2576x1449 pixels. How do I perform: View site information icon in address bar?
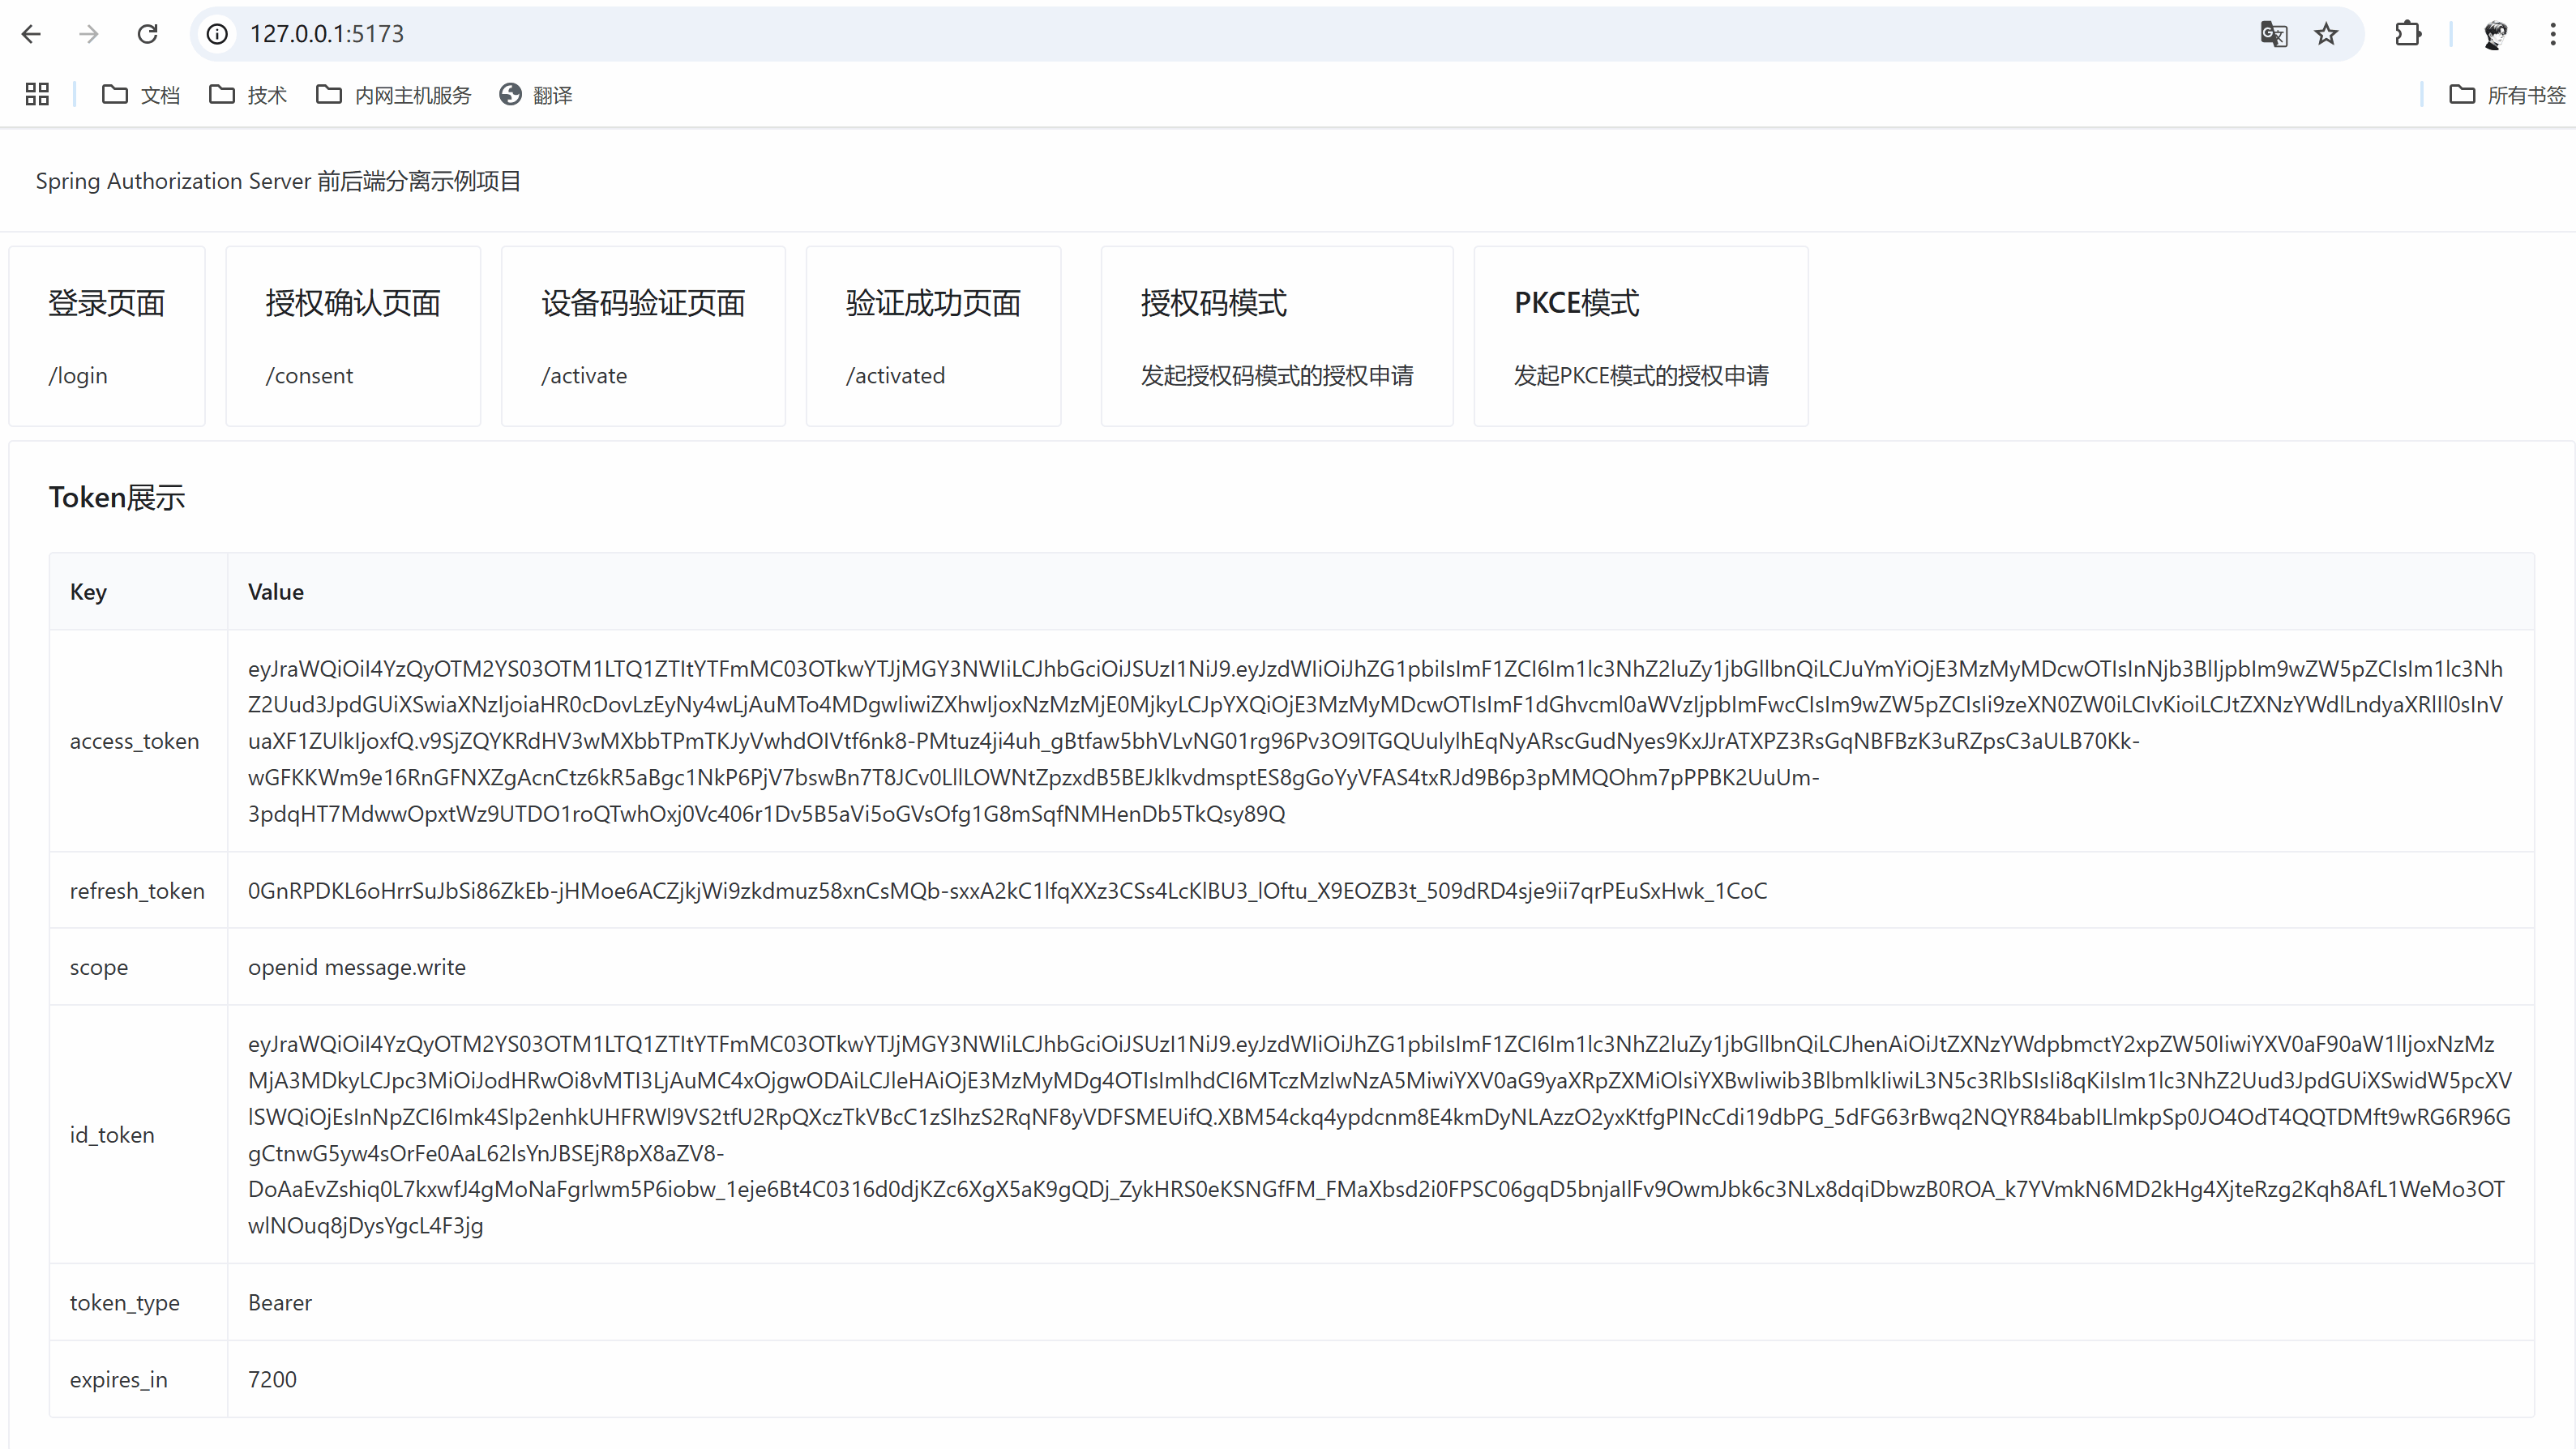[217, 34]
